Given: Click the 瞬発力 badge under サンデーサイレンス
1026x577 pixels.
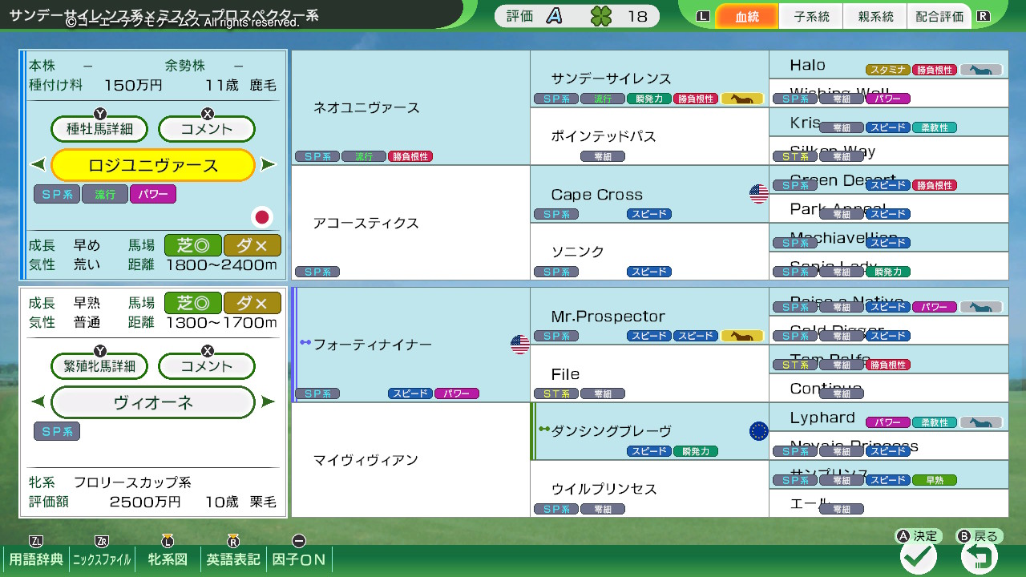Looking at the screenshot, I should (x=649, y=99).
